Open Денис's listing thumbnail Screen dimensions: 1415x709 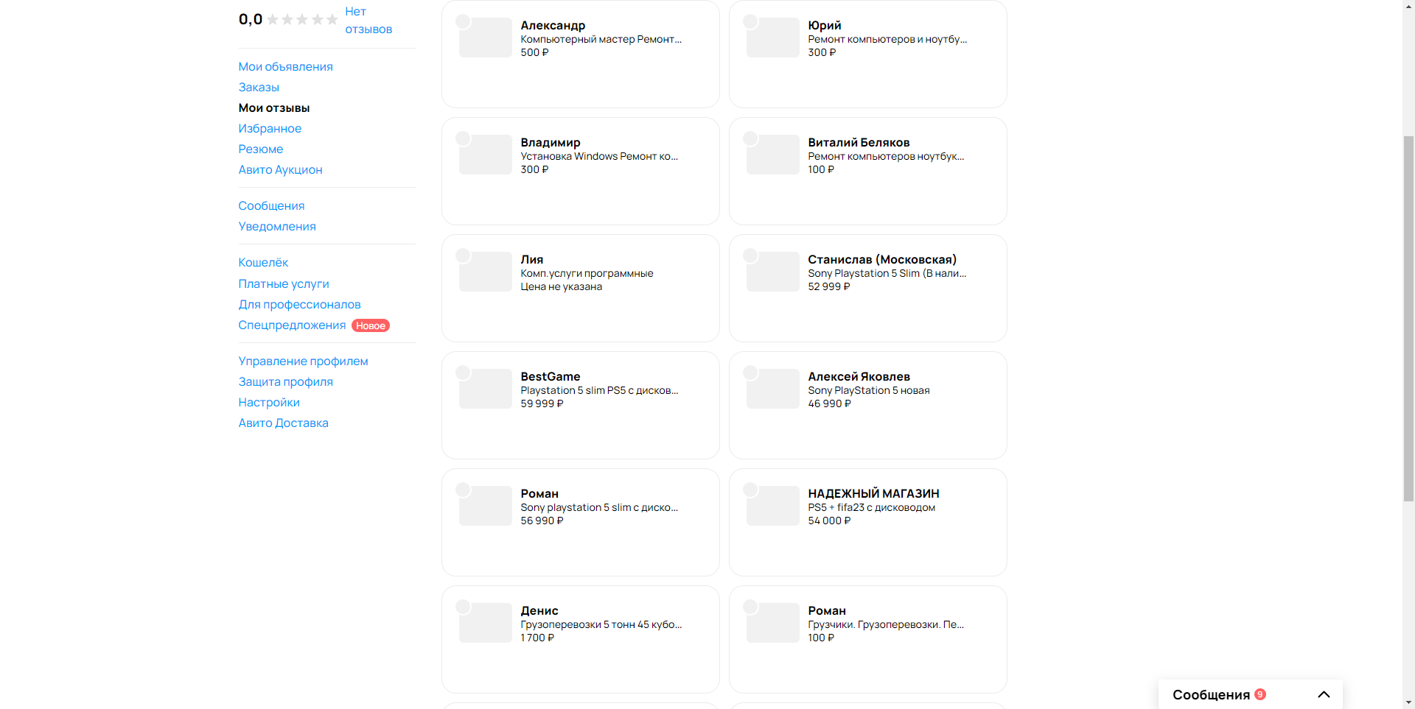pos(485,623)
